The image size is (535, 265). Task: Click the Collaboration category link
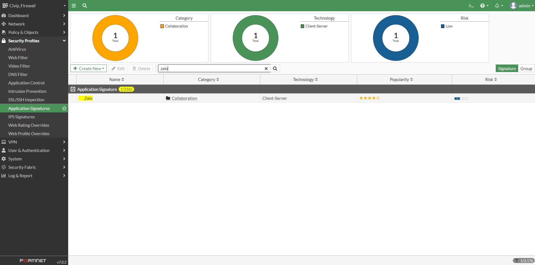(184, 98)
